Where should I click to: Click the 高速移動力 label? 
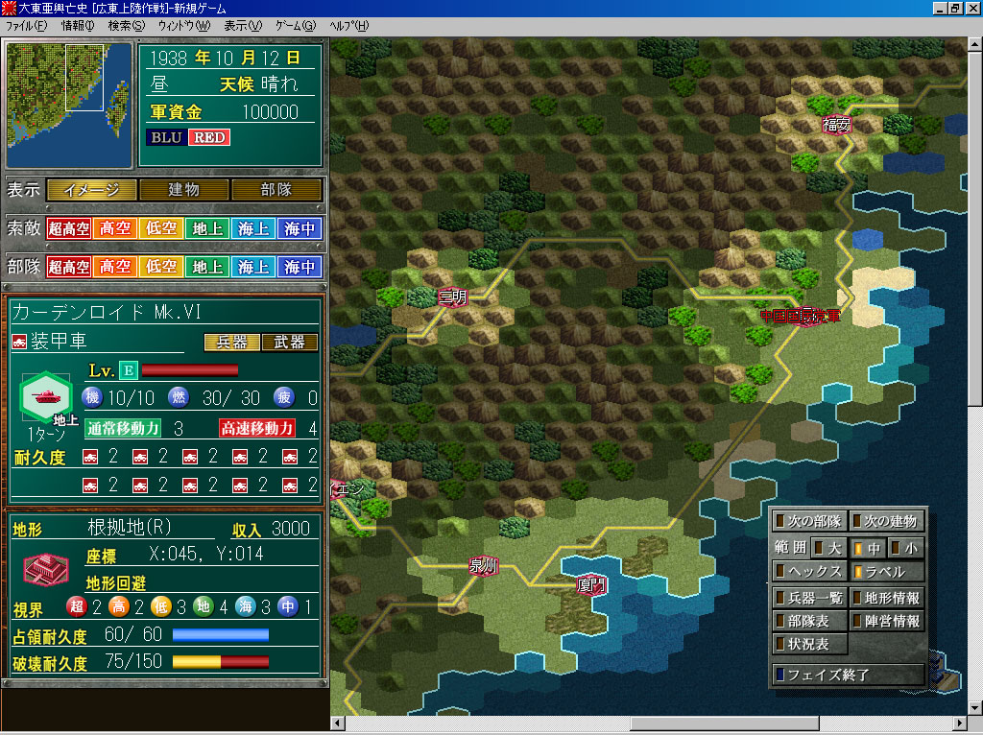[x=257, y=429]
